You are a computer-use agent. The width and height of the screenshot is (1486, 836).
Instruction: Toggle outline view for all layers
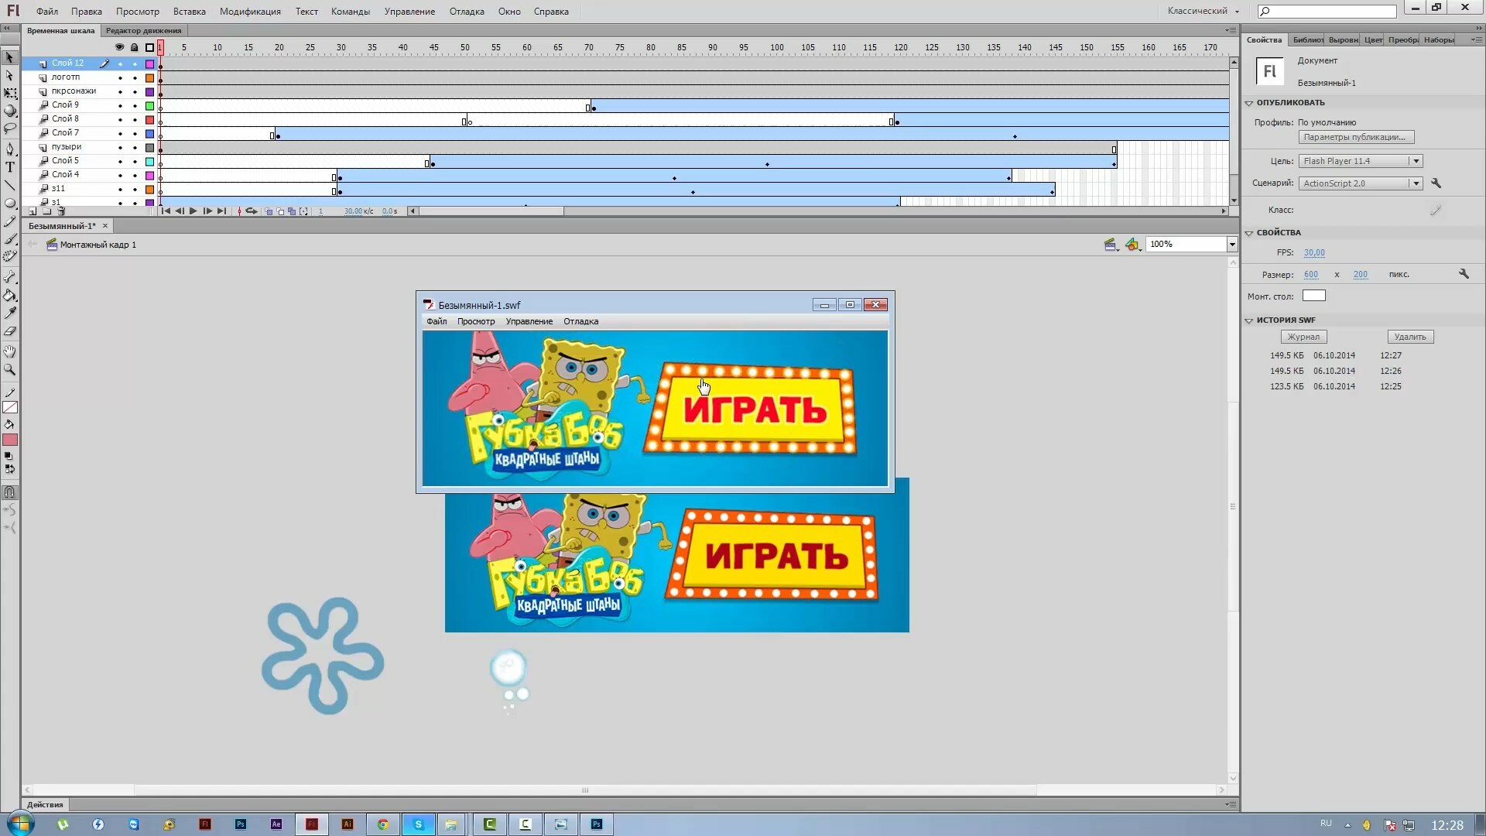coord(150,47)
